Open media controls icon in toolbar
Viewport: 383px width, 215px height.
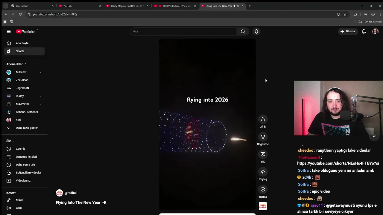pos(366,14)
